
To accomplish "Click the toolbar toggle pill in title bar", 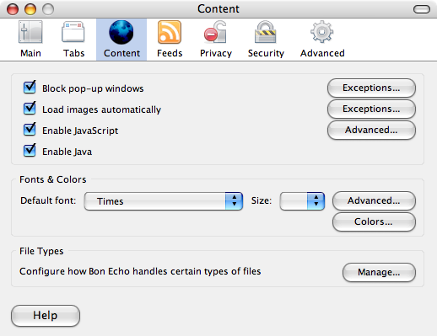I will tap(422, 9).
